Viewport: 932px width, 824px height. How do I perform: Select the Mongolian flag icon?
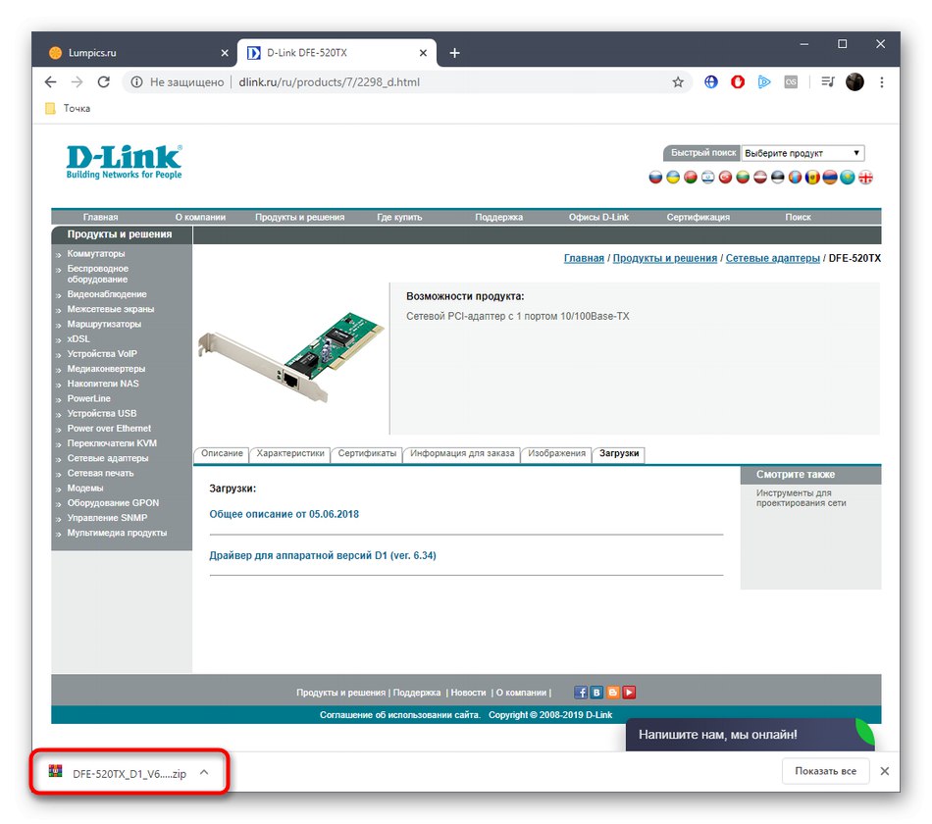click(796, 178)
